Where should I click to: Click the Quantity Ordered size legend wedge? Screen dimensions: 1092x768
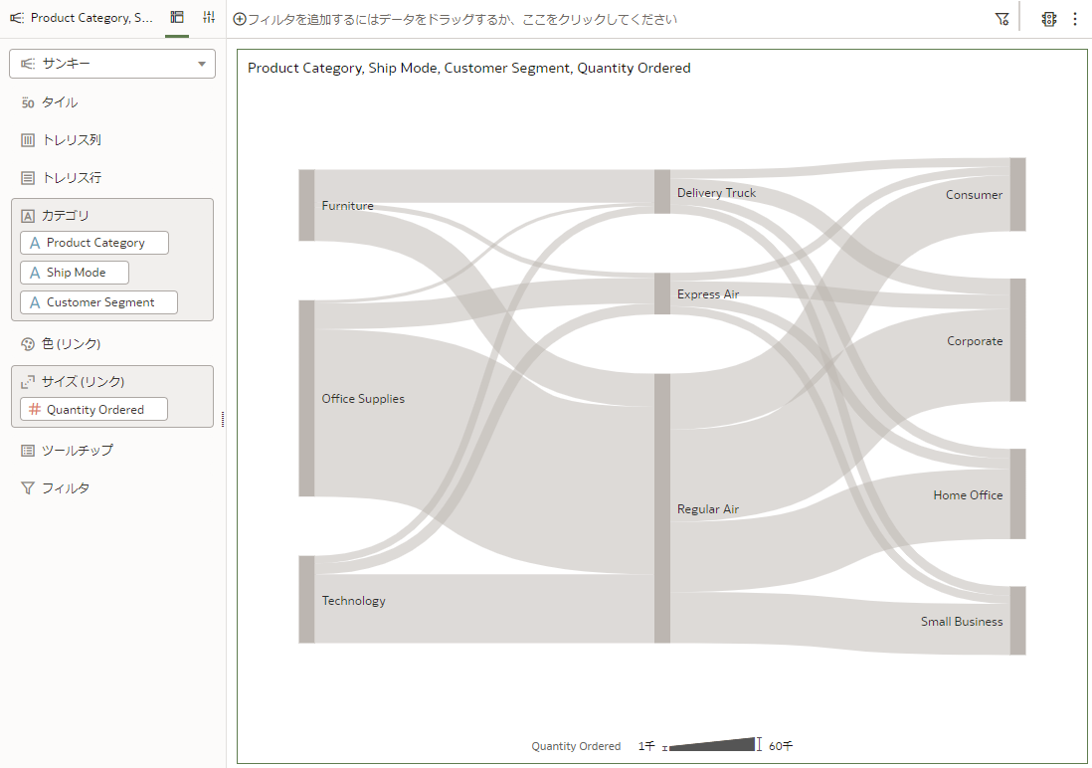coord(712,745)
